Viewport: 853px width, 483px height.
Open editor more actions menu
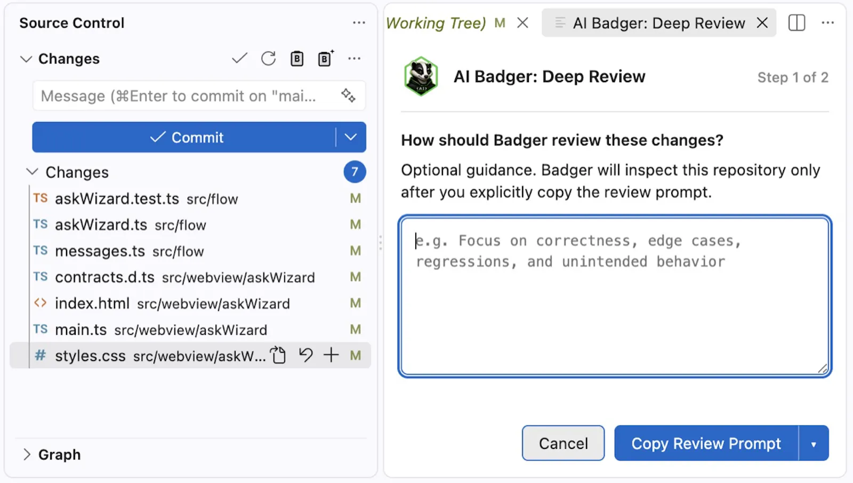(x=827, y=23)
